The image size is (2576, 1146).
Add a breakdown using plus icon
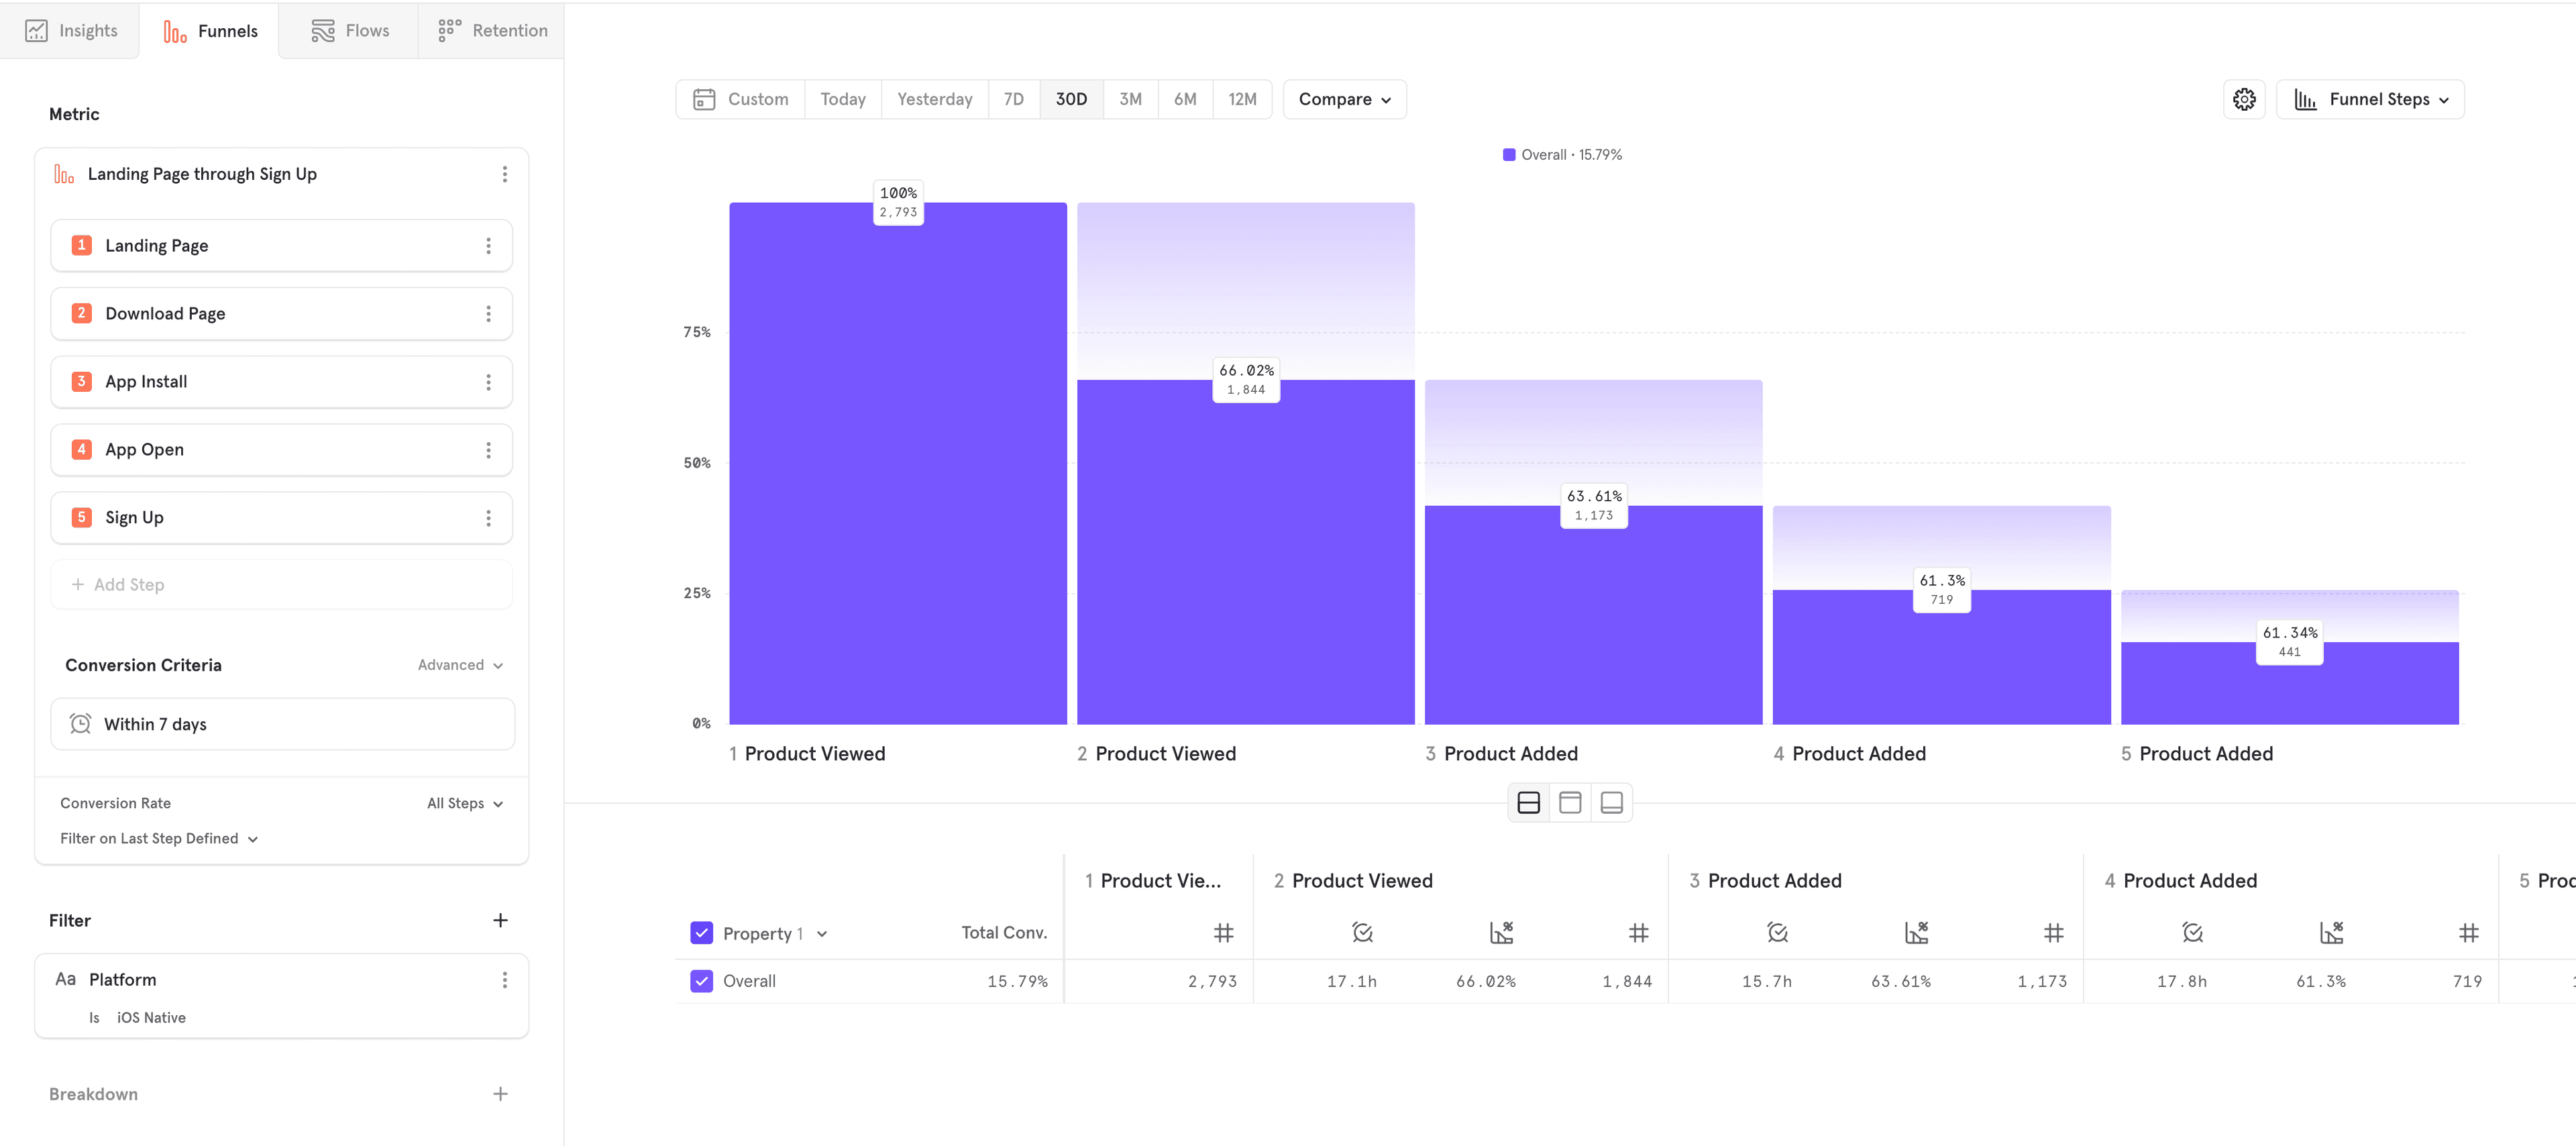point(500,1094)
